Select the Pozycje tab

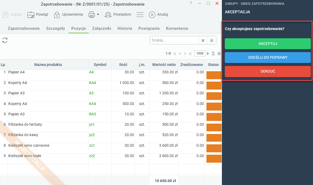78,28
